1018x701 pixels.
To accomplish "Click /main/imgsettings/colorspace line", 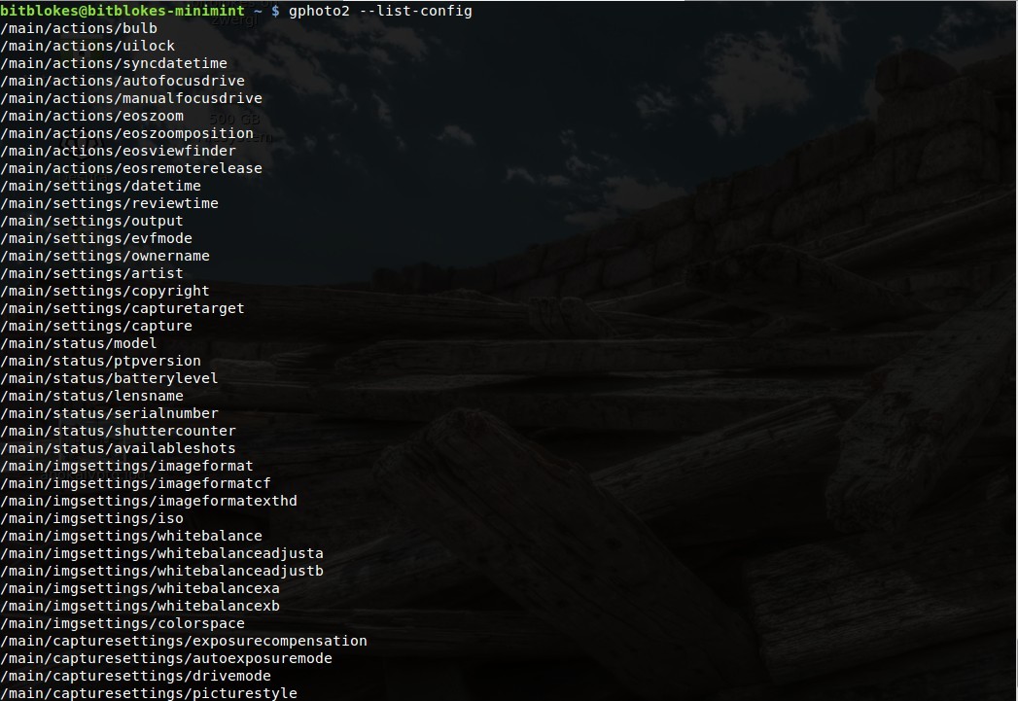I will (x=123, y=624).
